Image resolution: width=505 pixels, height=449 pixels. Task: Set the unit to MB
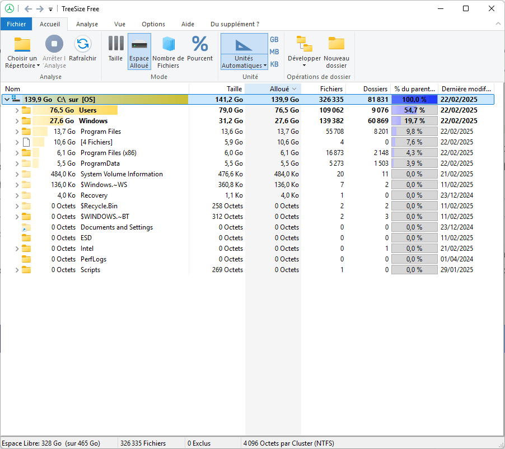point(274,52)
